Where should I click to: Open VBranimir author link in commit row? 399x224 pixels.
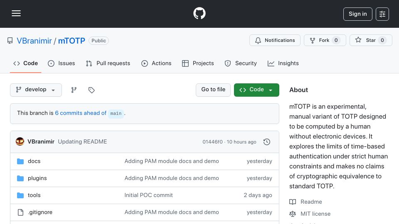point(41,142)
